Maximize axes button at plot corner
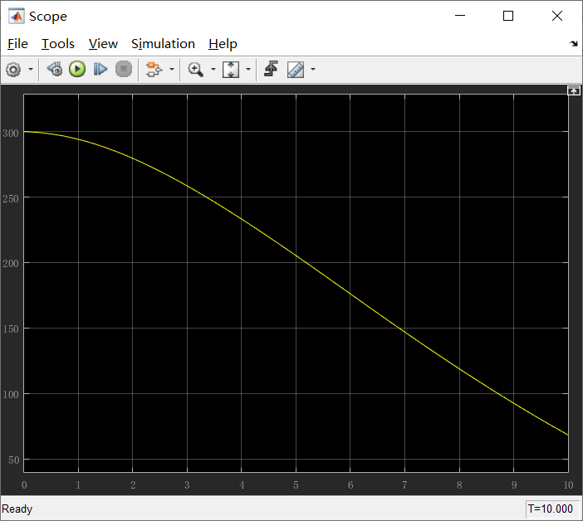The width and height of the screenshot is (583, 521). coord(574,90)
